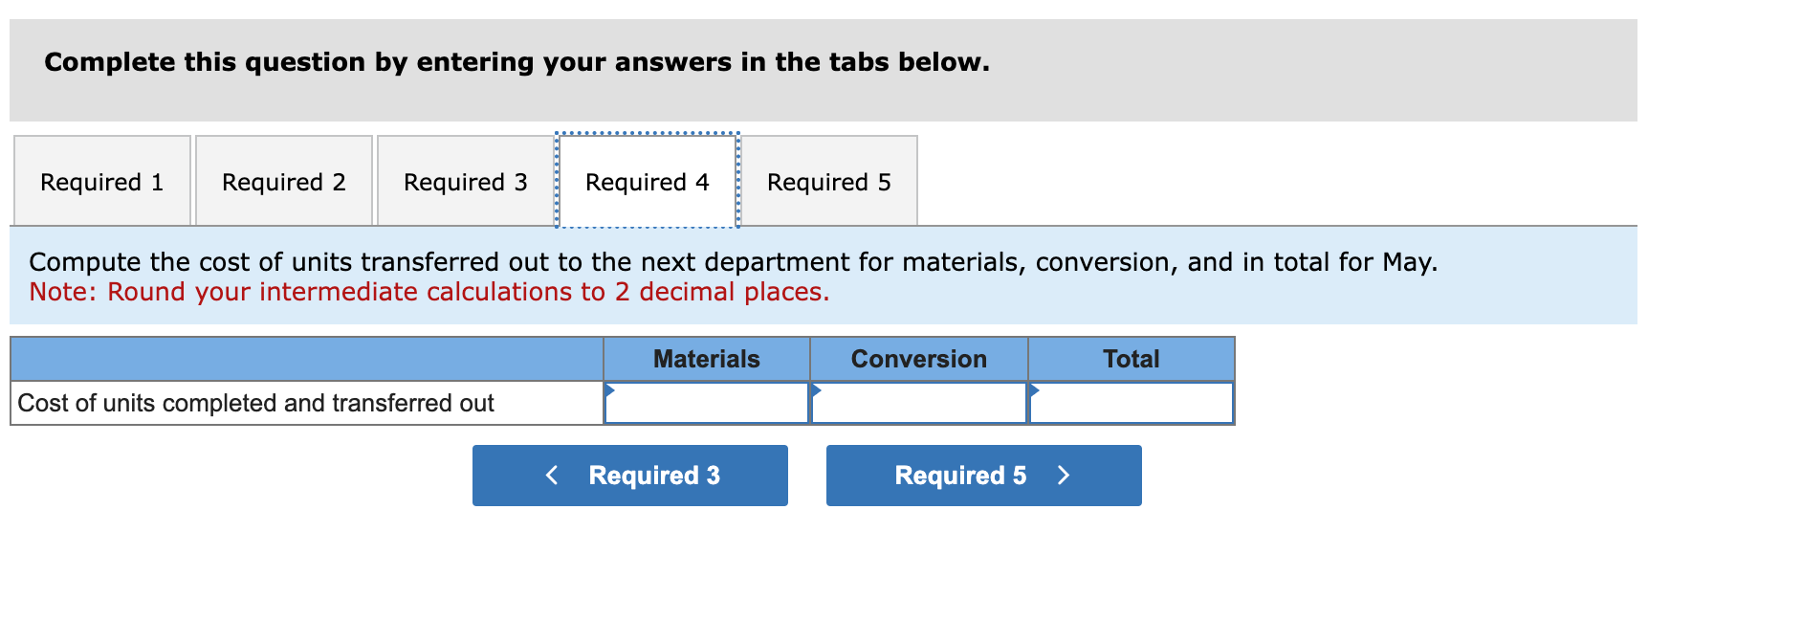The height and width of the screenshot is (643, 1802).
Task: Click the blue marker in the Total cell
Action: (x=1034, y=389)
